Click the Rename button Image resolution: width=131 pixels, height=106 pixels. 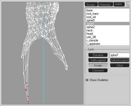[98, 55]
